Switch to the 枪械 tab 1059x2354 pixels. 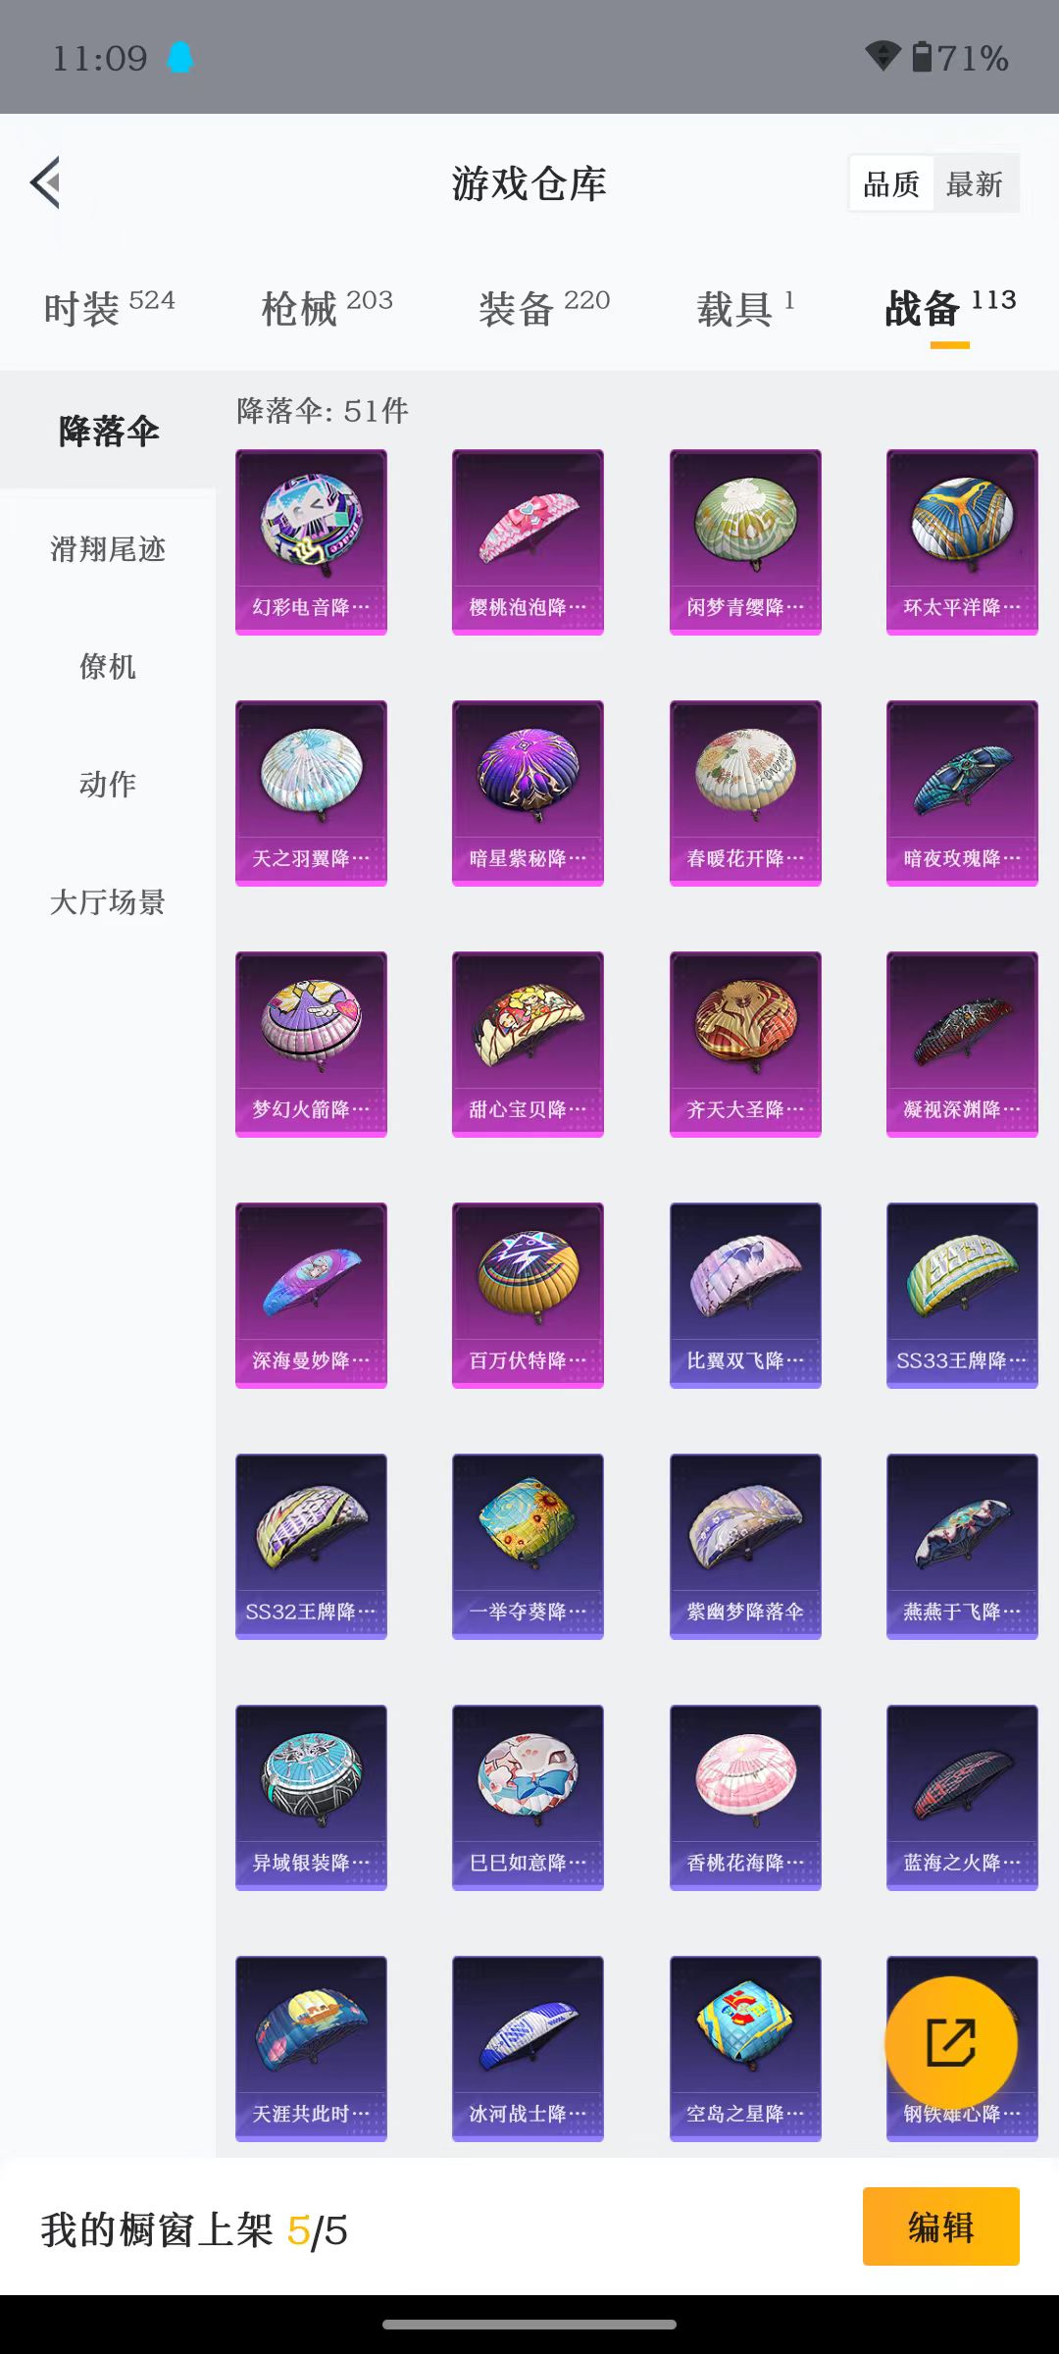point(328,308)
